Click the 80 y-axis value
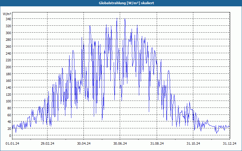 click(x=9, y=108)
